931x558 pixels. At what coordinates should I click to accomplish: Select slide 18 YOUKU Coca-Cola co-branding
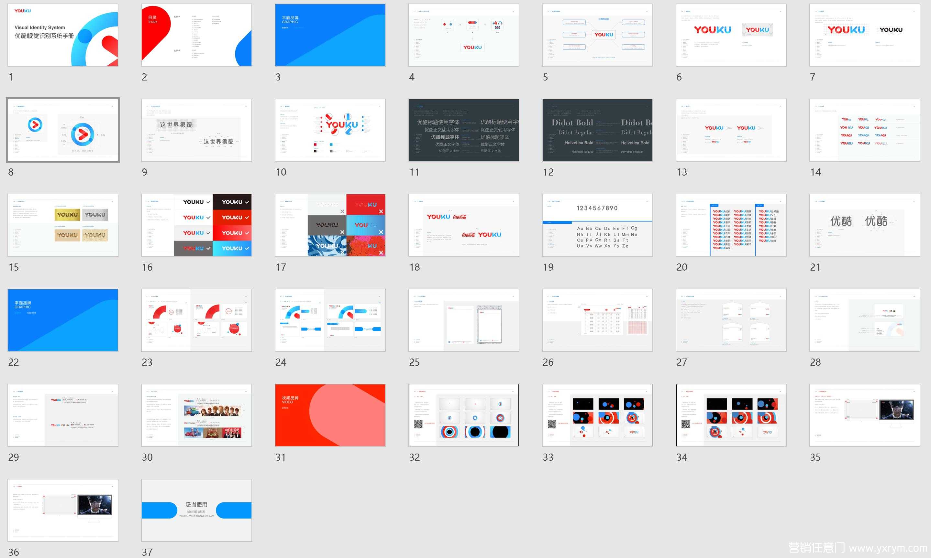[464, 225]
